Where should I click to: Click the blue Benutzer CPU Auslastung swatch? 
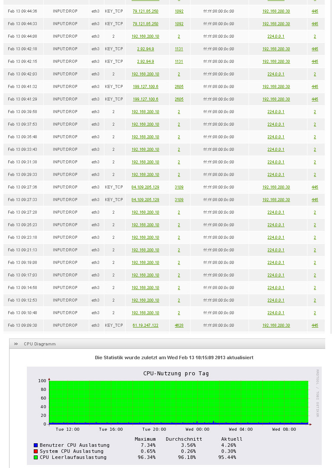point(36,445)
